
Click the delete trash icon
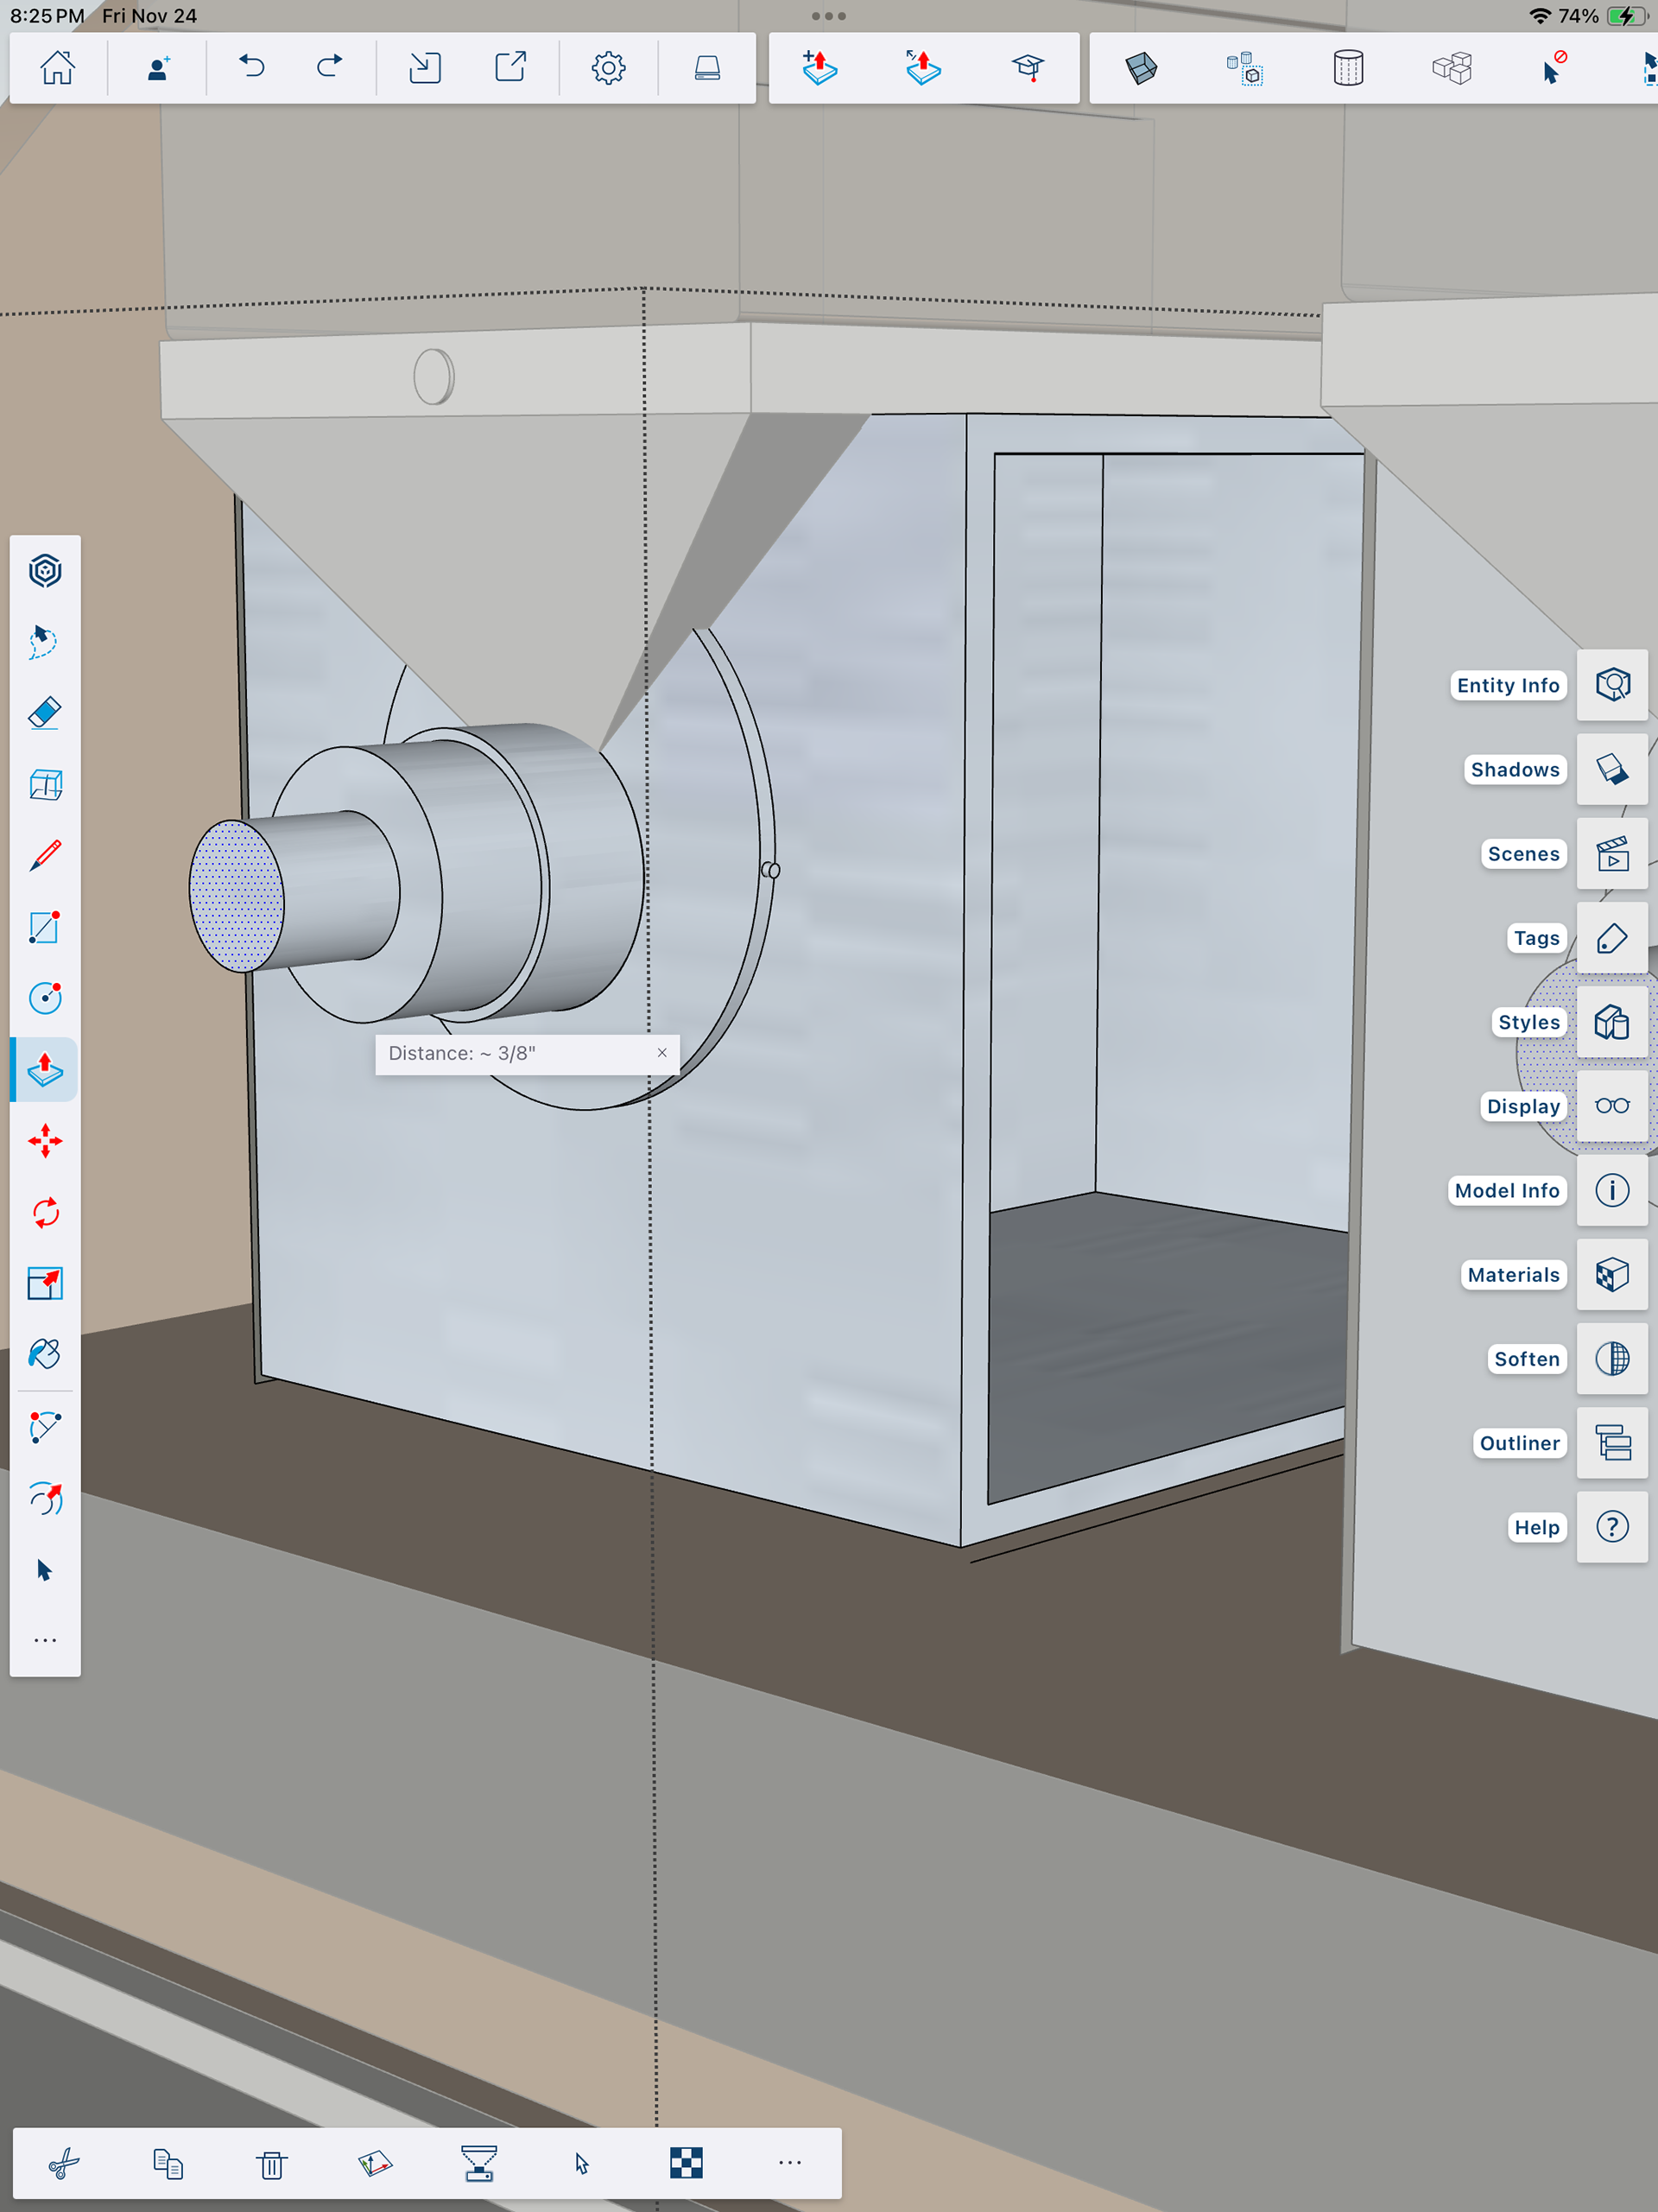point(271,2165)
